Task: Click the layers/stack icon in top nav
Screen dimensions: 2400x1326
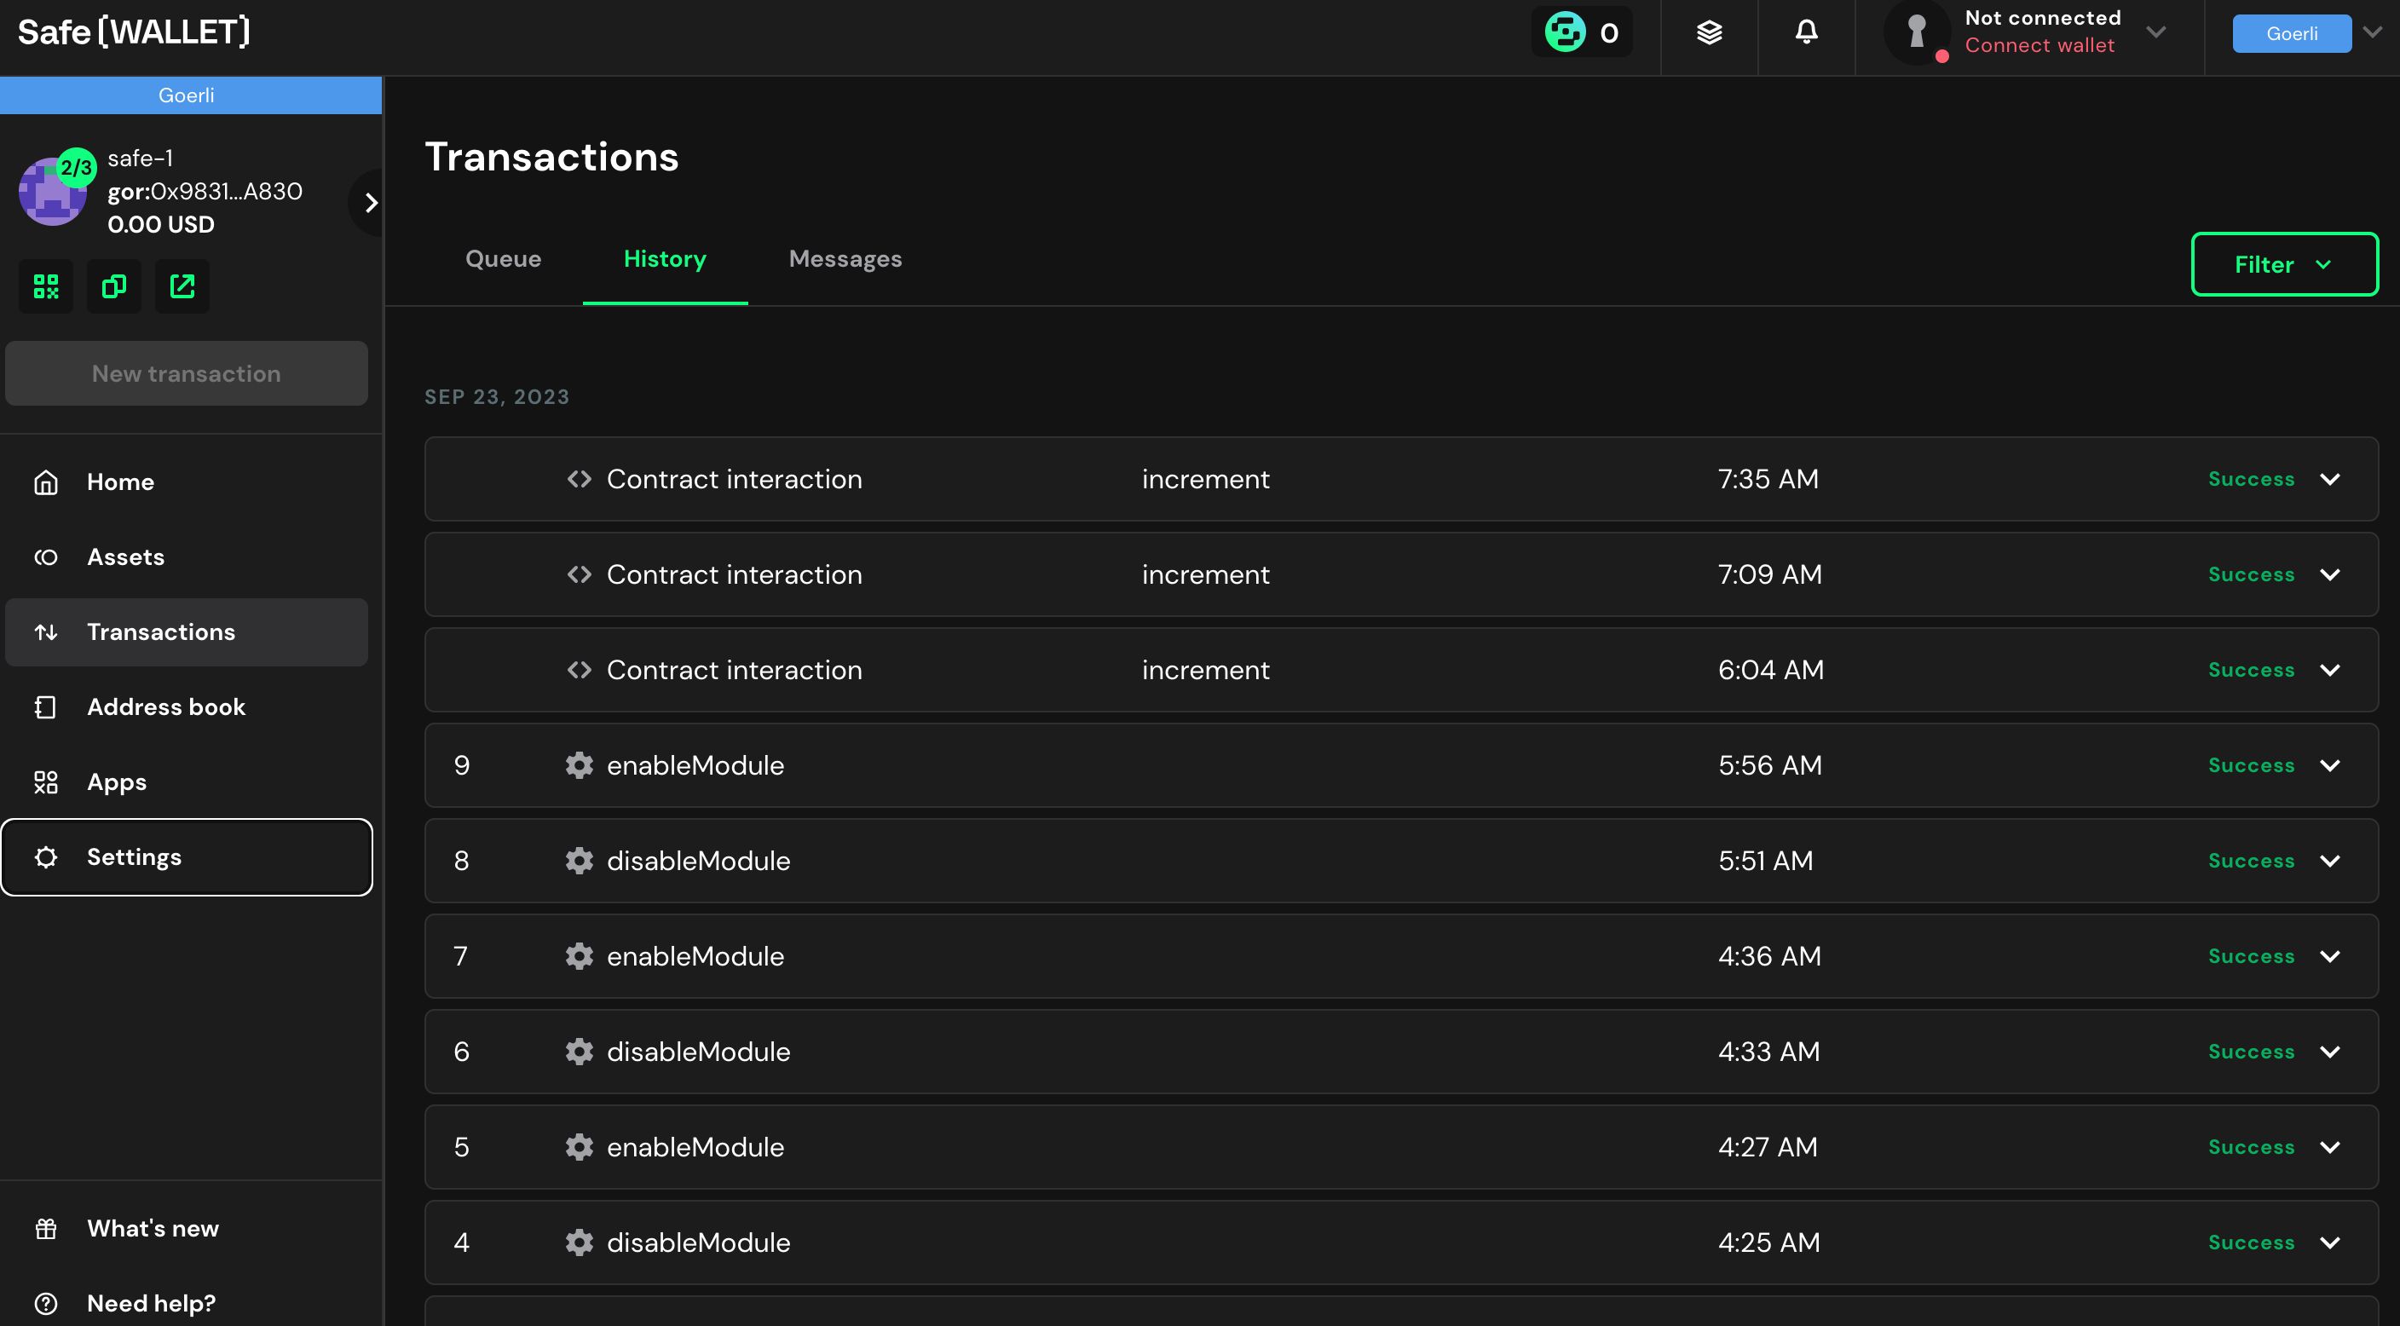Action: pyautogui.click(x=1710, y=31)
